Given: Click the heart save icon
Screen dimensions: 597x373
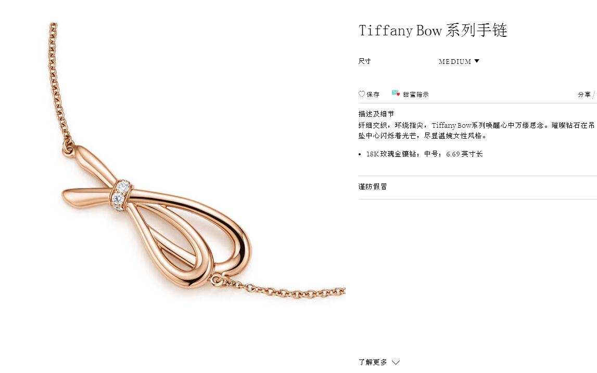Looking at the screenshot, I should [362, 94].
